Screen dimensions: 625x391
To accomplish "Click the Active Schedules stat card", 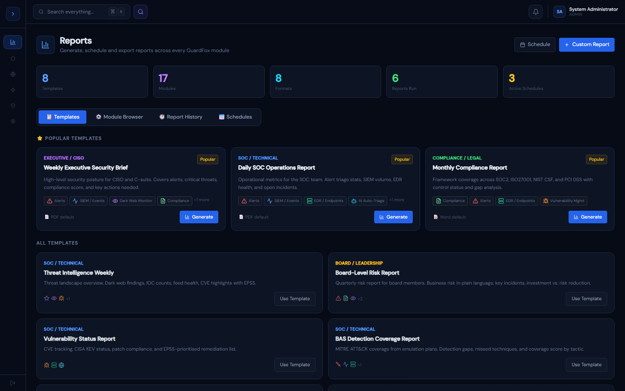I will click(x=559, y=82).
